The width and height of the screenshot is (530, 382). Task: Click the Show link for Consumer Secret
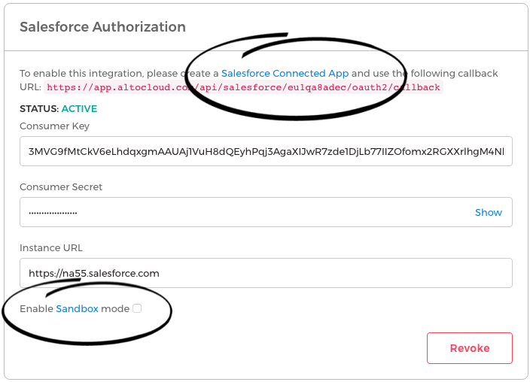point(488,213)
